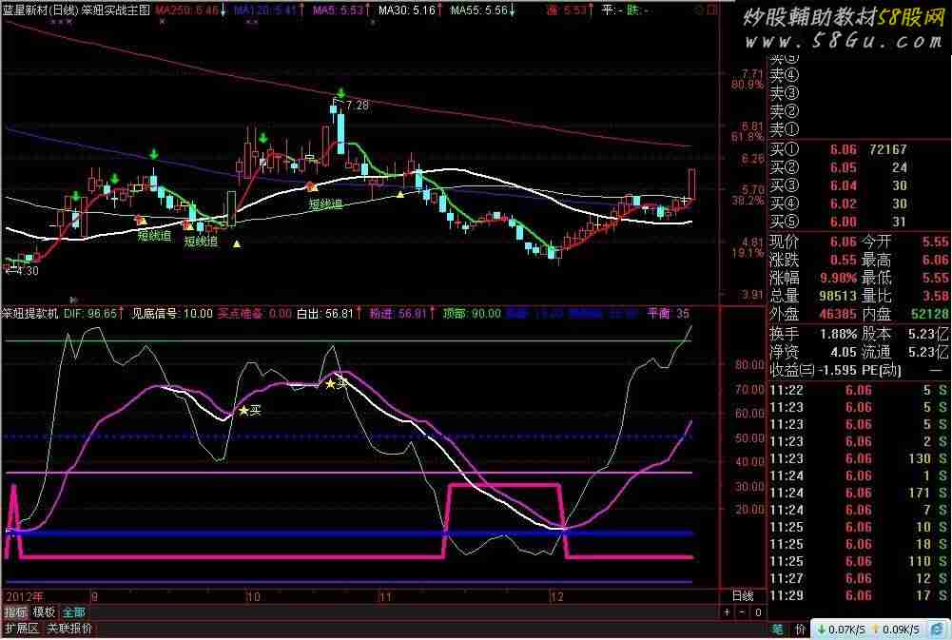Click the 关联报价 button
This screenshot has width=952, height=640.
(x=70, y=629)
